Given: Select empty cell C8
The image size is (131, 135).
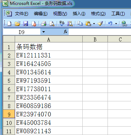Looking at the screenshot, I should click(x=119, y=106).
